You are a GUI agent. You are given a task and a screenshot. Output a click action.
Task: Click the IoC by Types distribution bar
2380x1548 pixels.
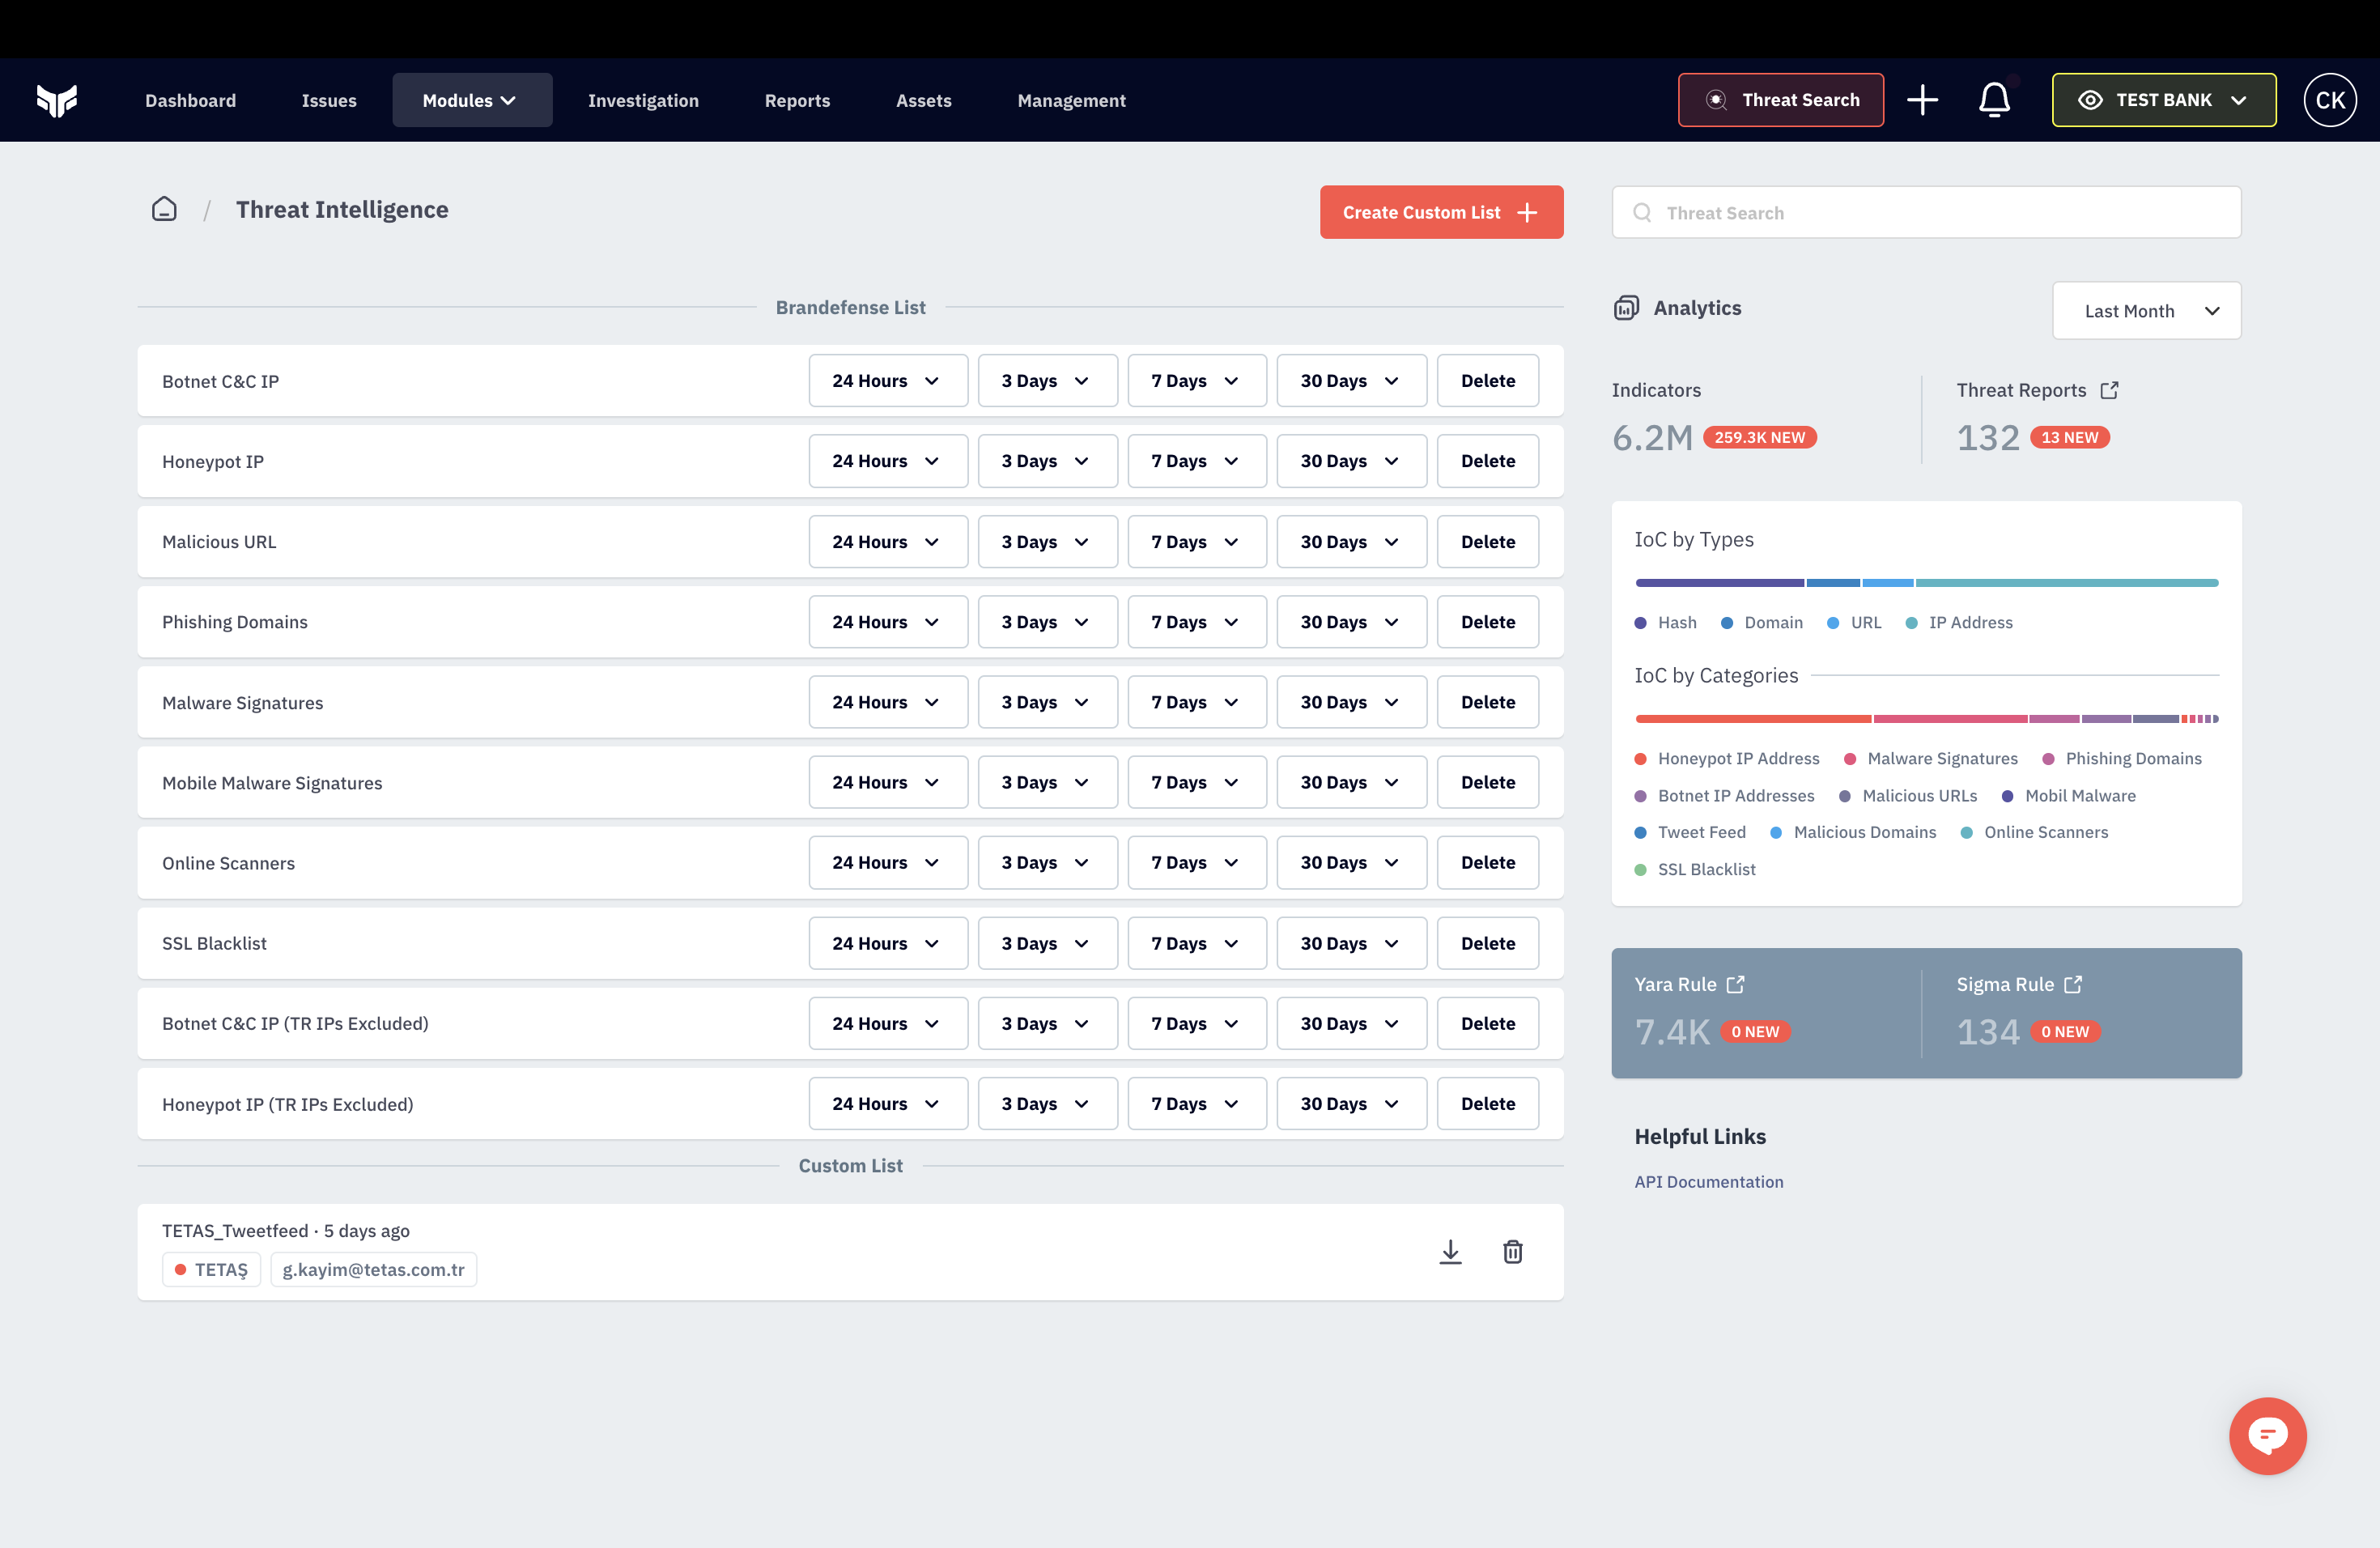point(1925,583)
